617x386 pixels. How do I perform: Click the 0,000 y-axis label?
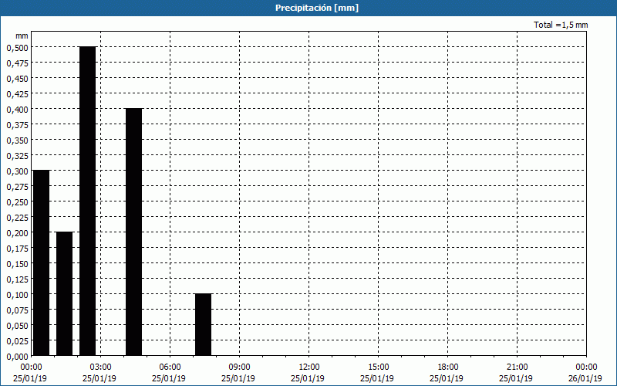coord(18,357)
